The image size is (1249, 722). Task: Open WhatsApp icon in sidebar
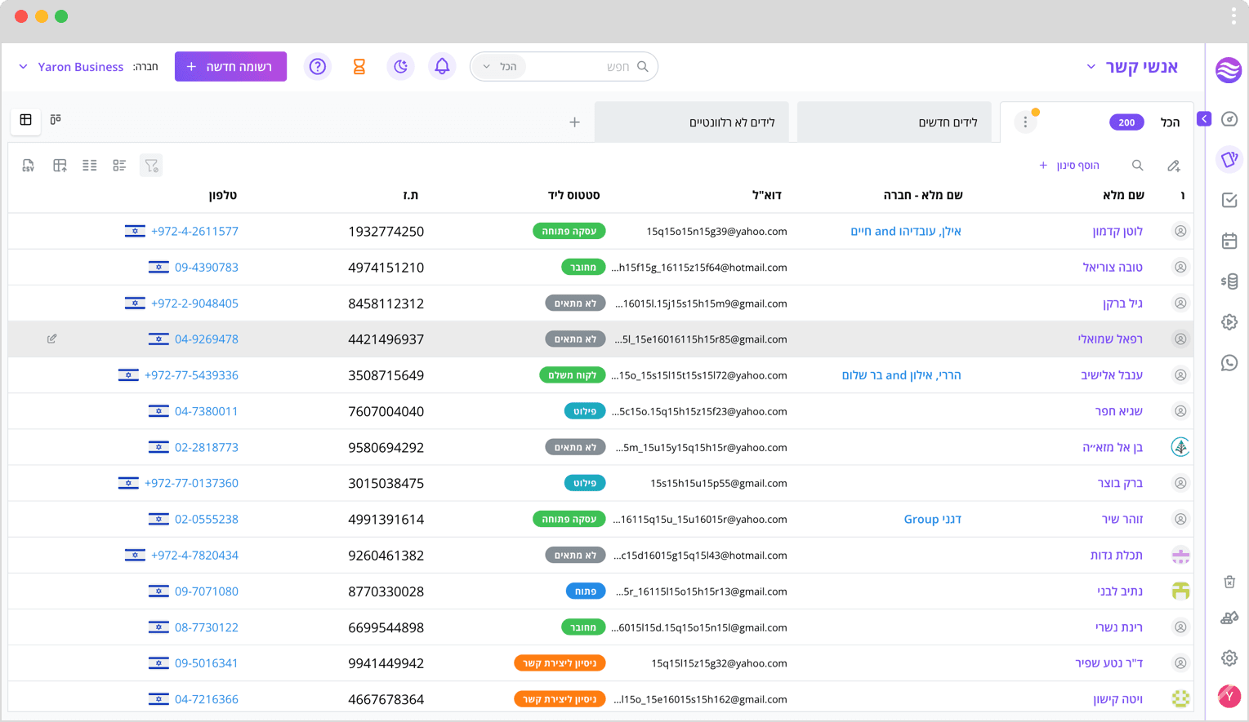tap(1229, 363)
